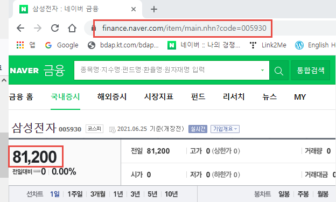Expand the 기업개요 dropdown
This screenshot has height=202, width=336.
pyautogui.click(x=225, y=129)
